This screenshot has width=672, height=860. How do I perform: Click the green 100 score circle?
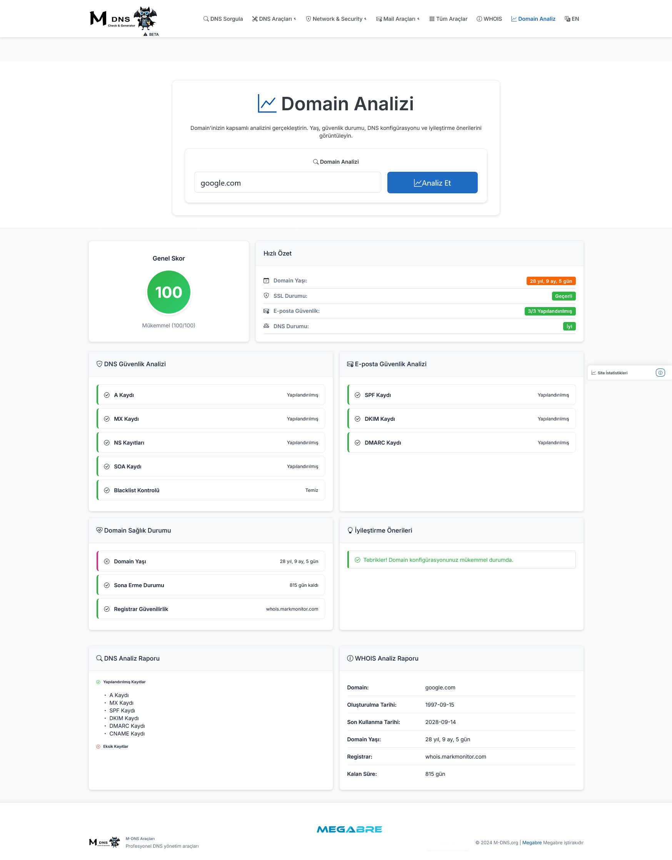pos(169,292)
